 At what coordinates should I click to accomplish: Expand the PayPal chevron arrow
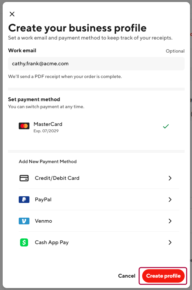click(x=170, y=200)
